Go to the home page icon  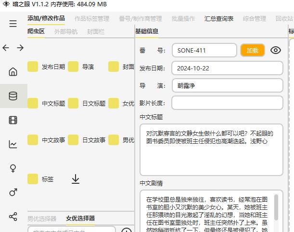(x=13, y=72)
